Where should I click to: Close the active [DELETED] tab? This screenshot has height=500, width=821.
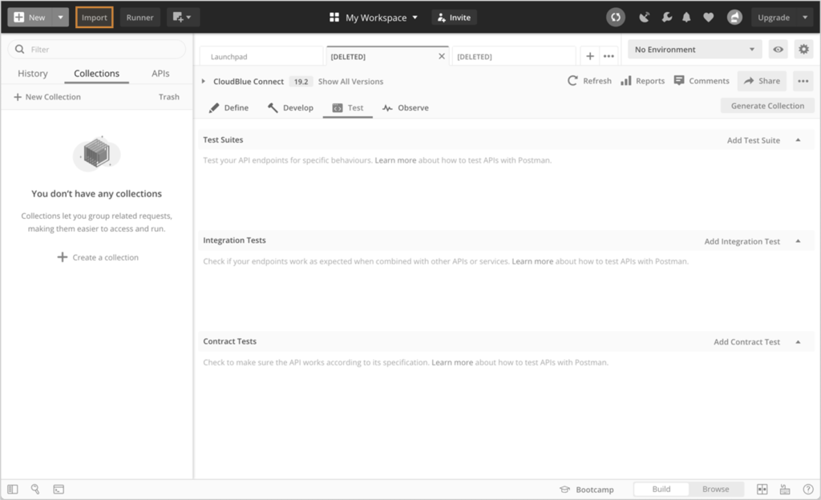(x=442, y=56)
